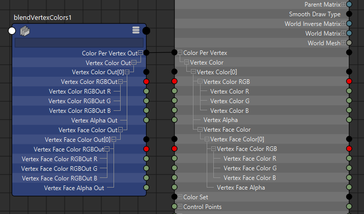Open the blendVertexColors1 node view-mode menu icon
The width and height of the screenshot is (364, 214).
click(x=136, y=30)
